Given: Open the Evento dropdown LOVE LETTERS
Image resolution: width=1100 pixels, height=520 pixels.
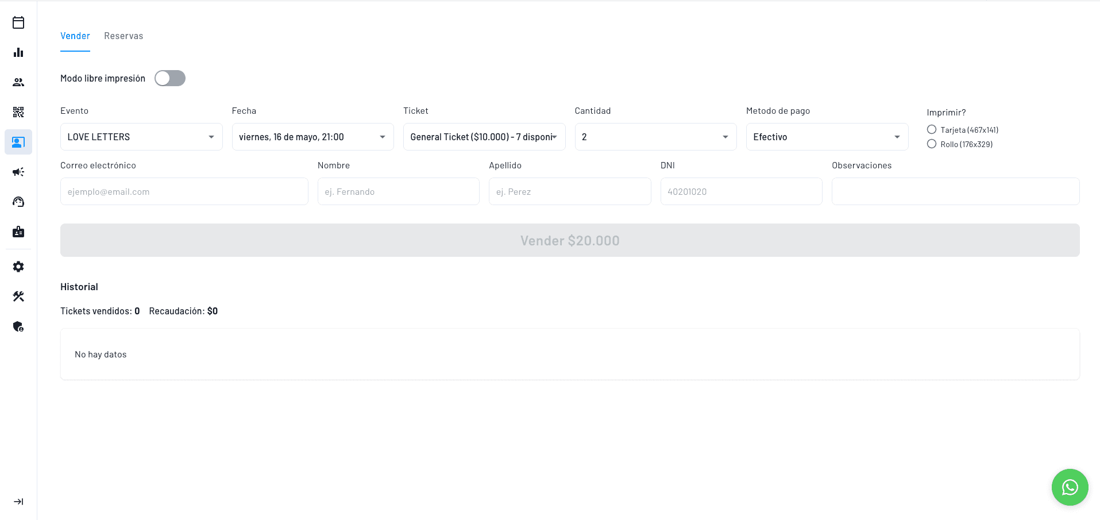Looking at the screenshot, I should 141,137.
